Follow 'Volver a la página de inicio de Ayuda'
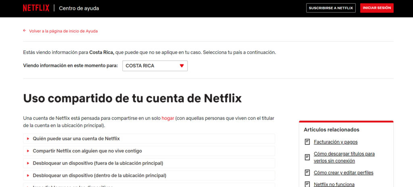 (x=63, y=31)
